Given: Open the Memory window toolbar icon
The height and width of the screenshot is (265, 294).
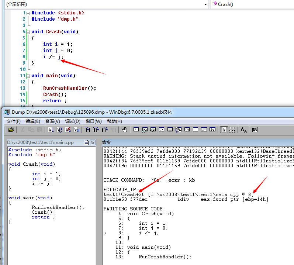Looking at the screenshot, I should tap(170, 130).
